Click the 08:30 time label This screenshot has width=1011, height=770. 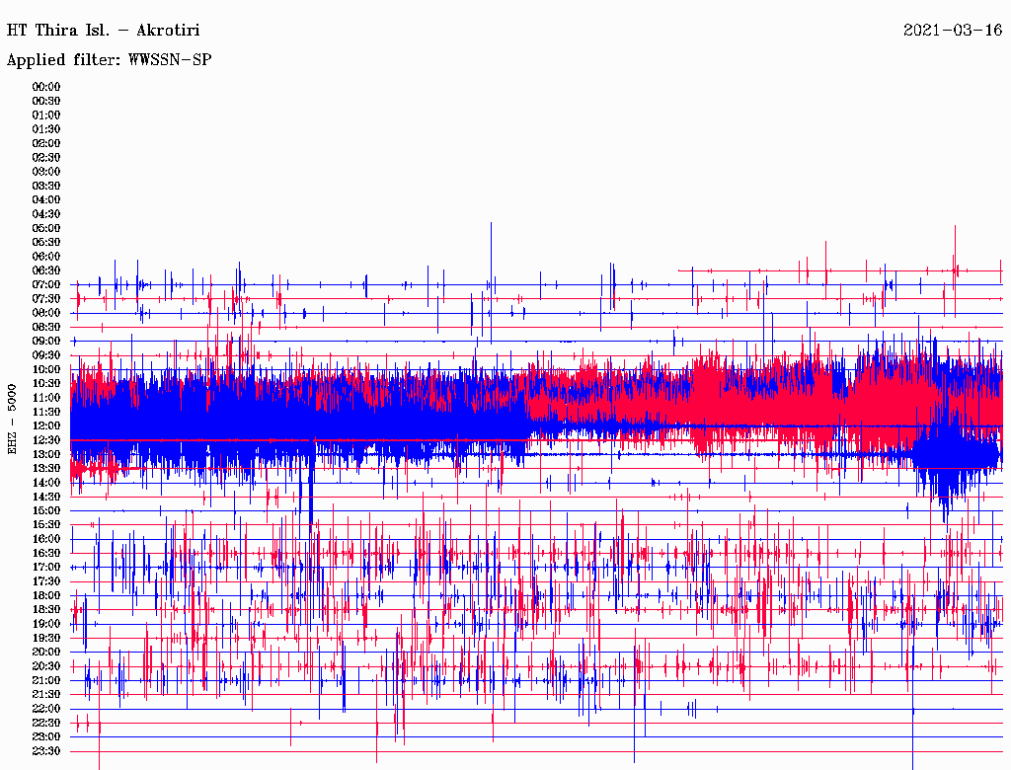(x=46, y=327)
